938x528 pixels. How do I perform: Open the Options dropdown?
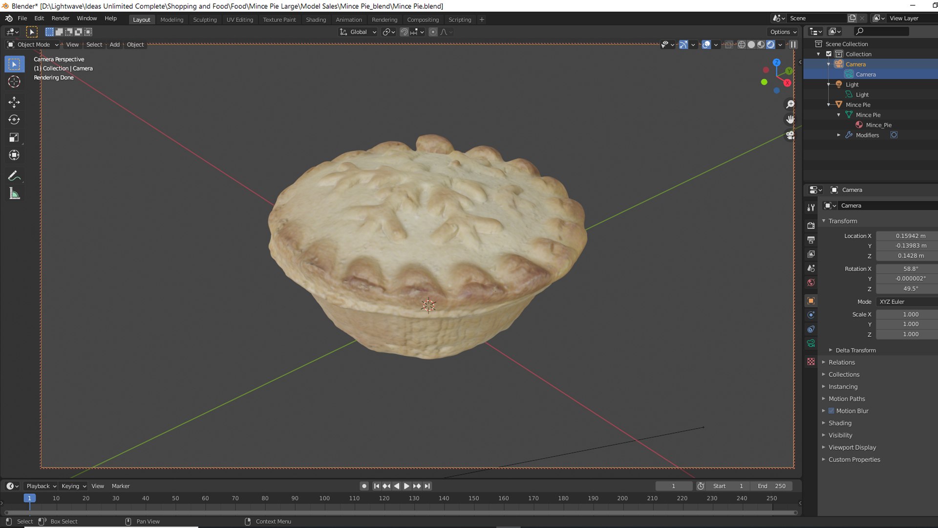click(x=784, y=32)
